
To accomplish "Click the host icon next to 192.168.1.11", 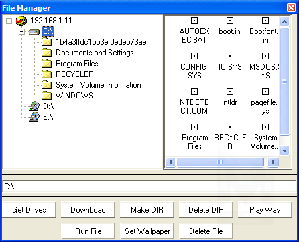I will tap(21, 21).
